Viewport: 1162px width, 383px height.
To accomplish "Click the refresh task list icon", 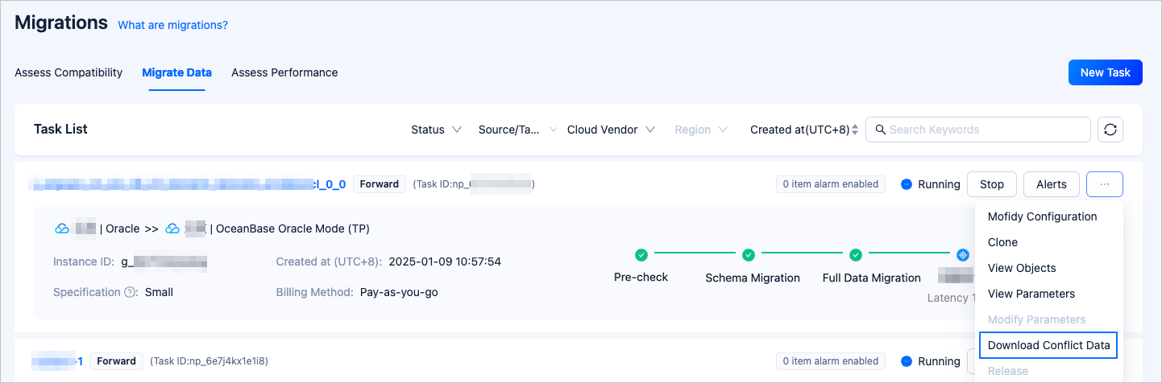I will tap(1110, 130).
